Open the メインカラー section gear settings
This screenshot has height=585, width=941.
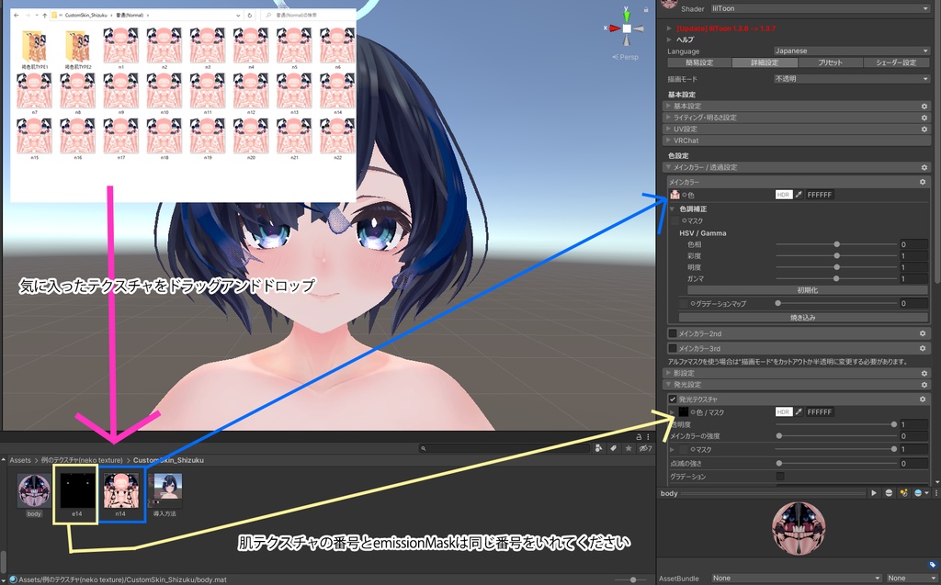923,181
